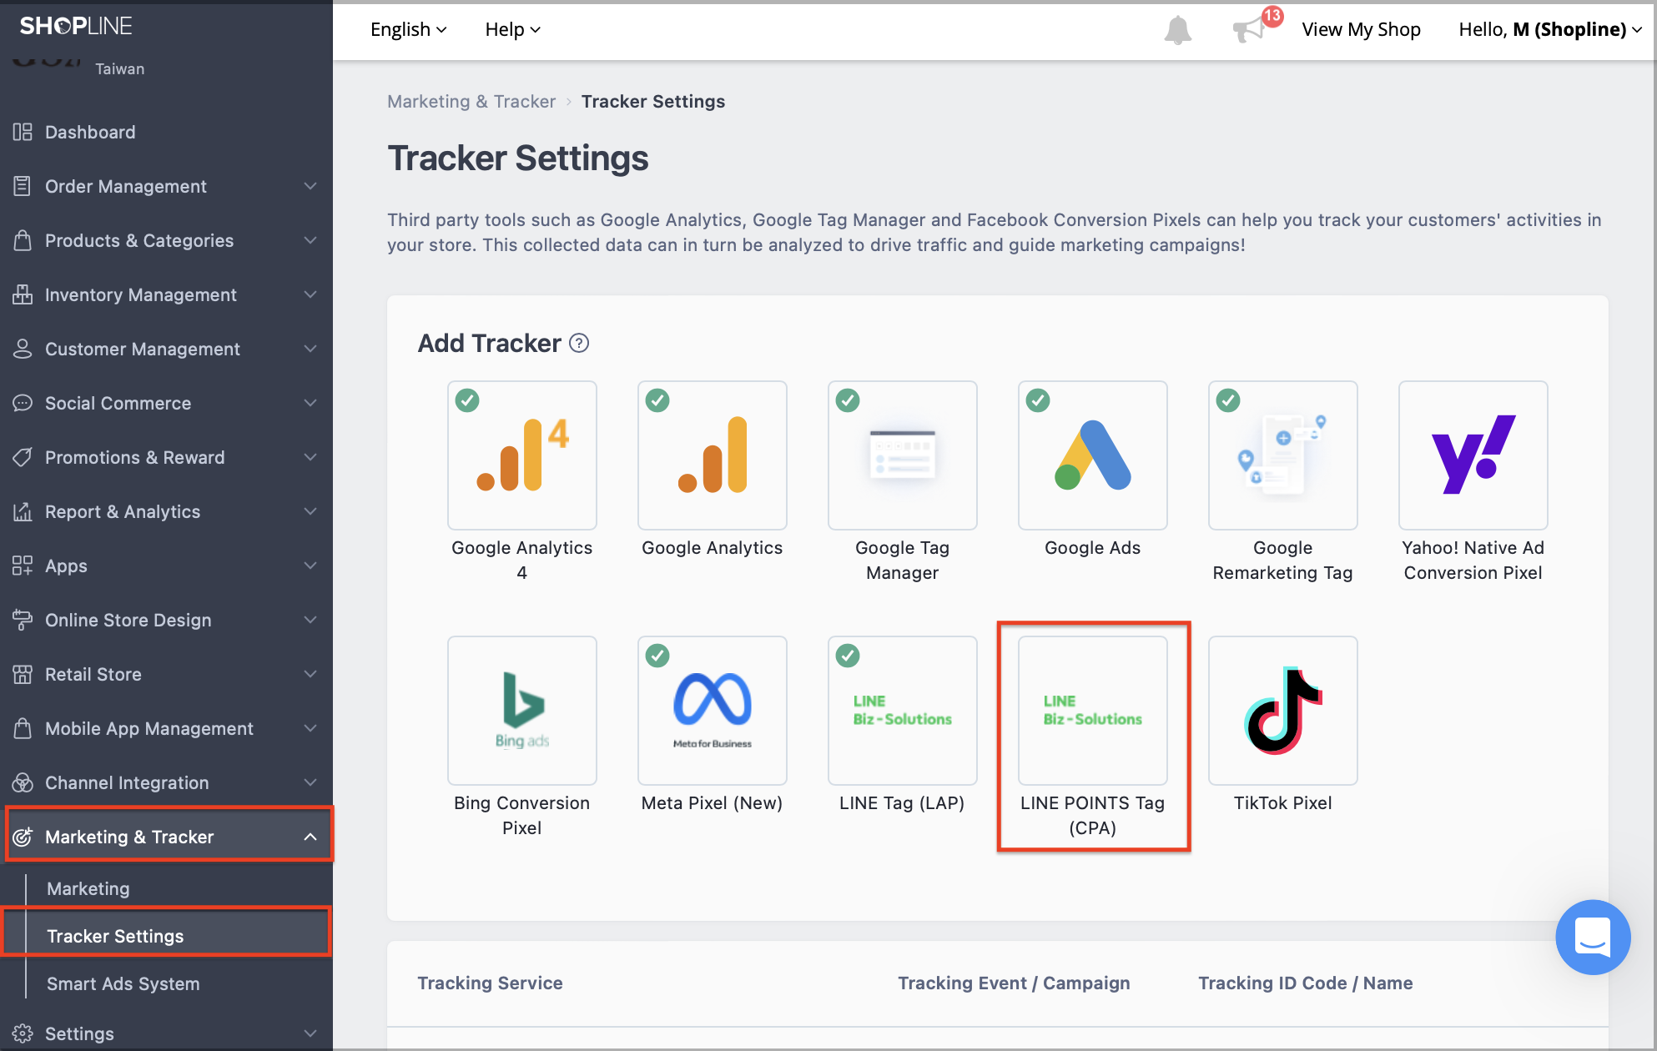Open the English language dropdown
This screenshot has height=1051, width=1657.
click(x=409, y=29)
